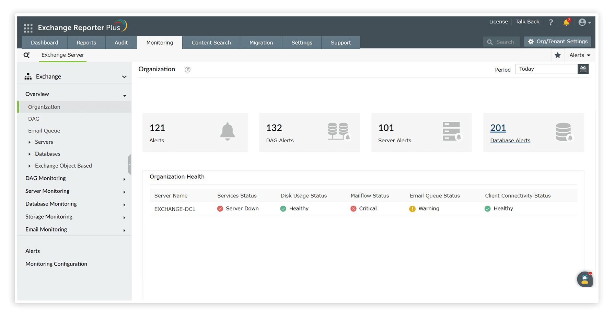Screen dimensions: 615x321
Task: Open the chat support assistant icon
Action: 585,279
